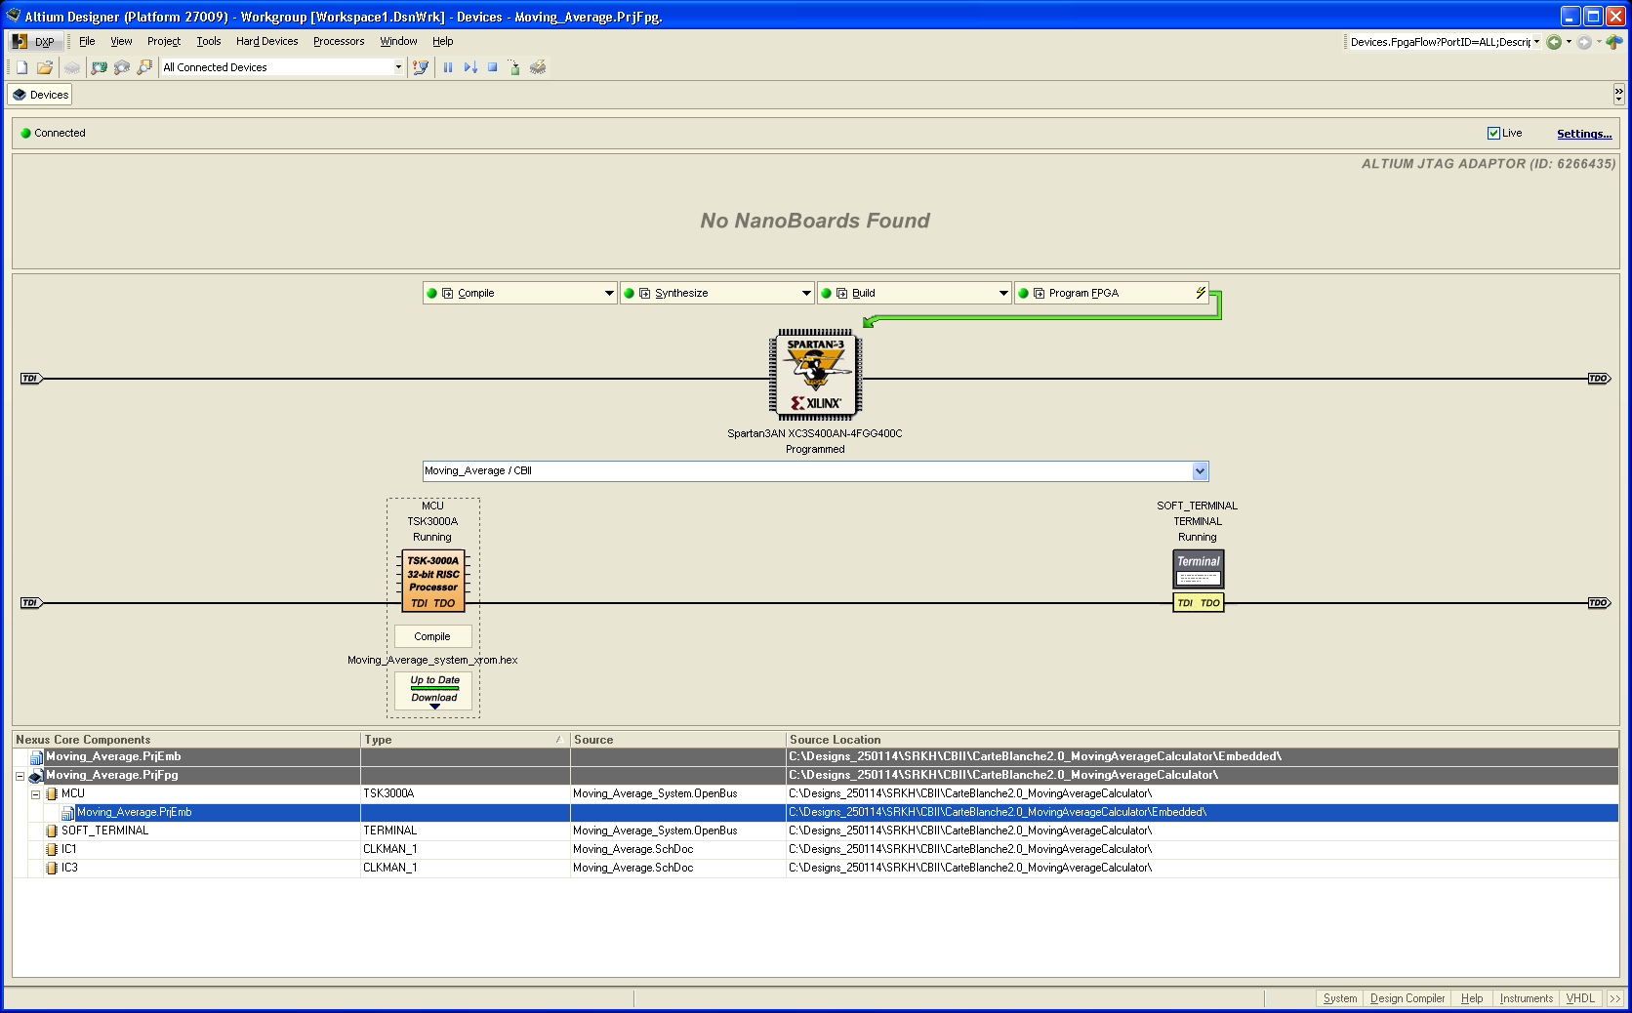
Task: Open the Moving_Average / CBII project dropdown
Action: click(1201, 471)
